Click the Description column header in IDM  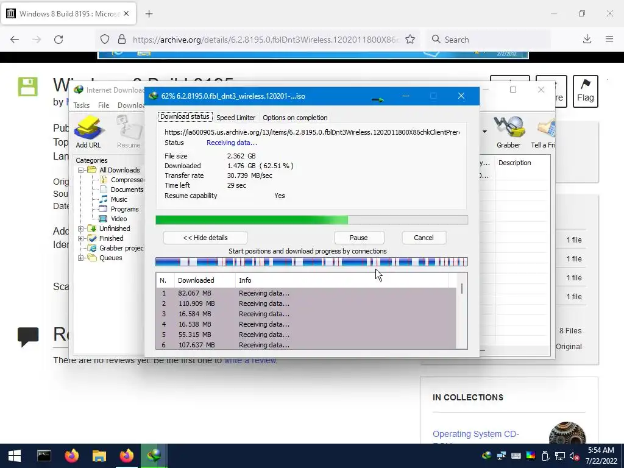tap(523, 163)
